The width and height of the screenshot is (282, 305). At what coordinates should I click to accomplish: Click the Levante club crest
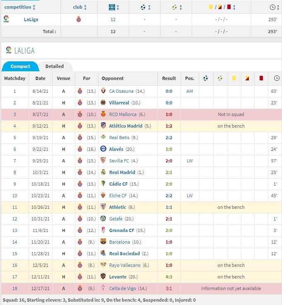103,276
